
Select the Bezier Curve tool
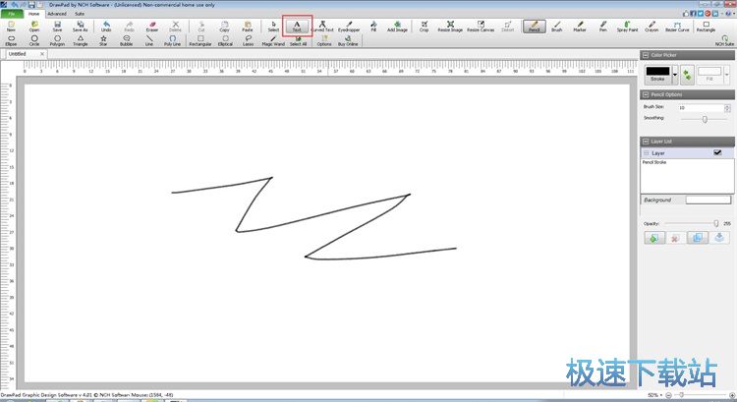[676, 26]
